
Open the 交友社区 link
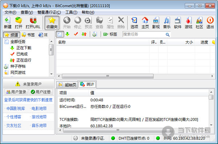tap(14, 126)
